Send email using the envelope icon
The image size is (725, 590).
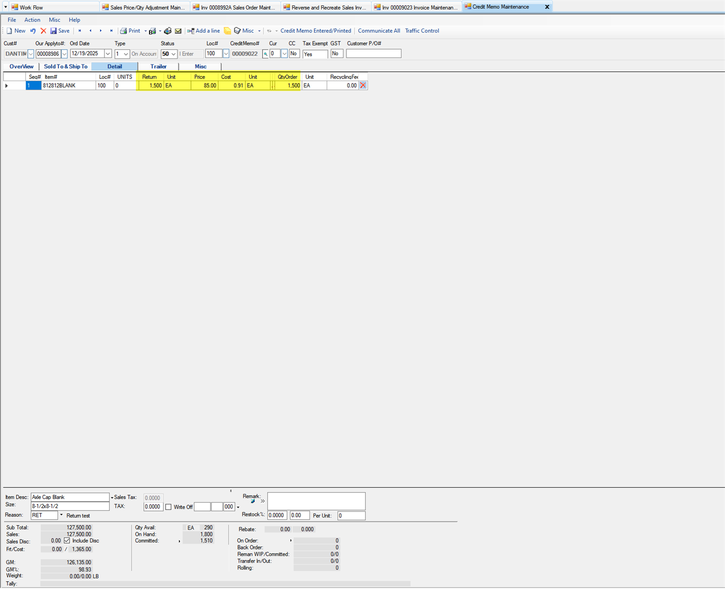[x=178, y=30]
